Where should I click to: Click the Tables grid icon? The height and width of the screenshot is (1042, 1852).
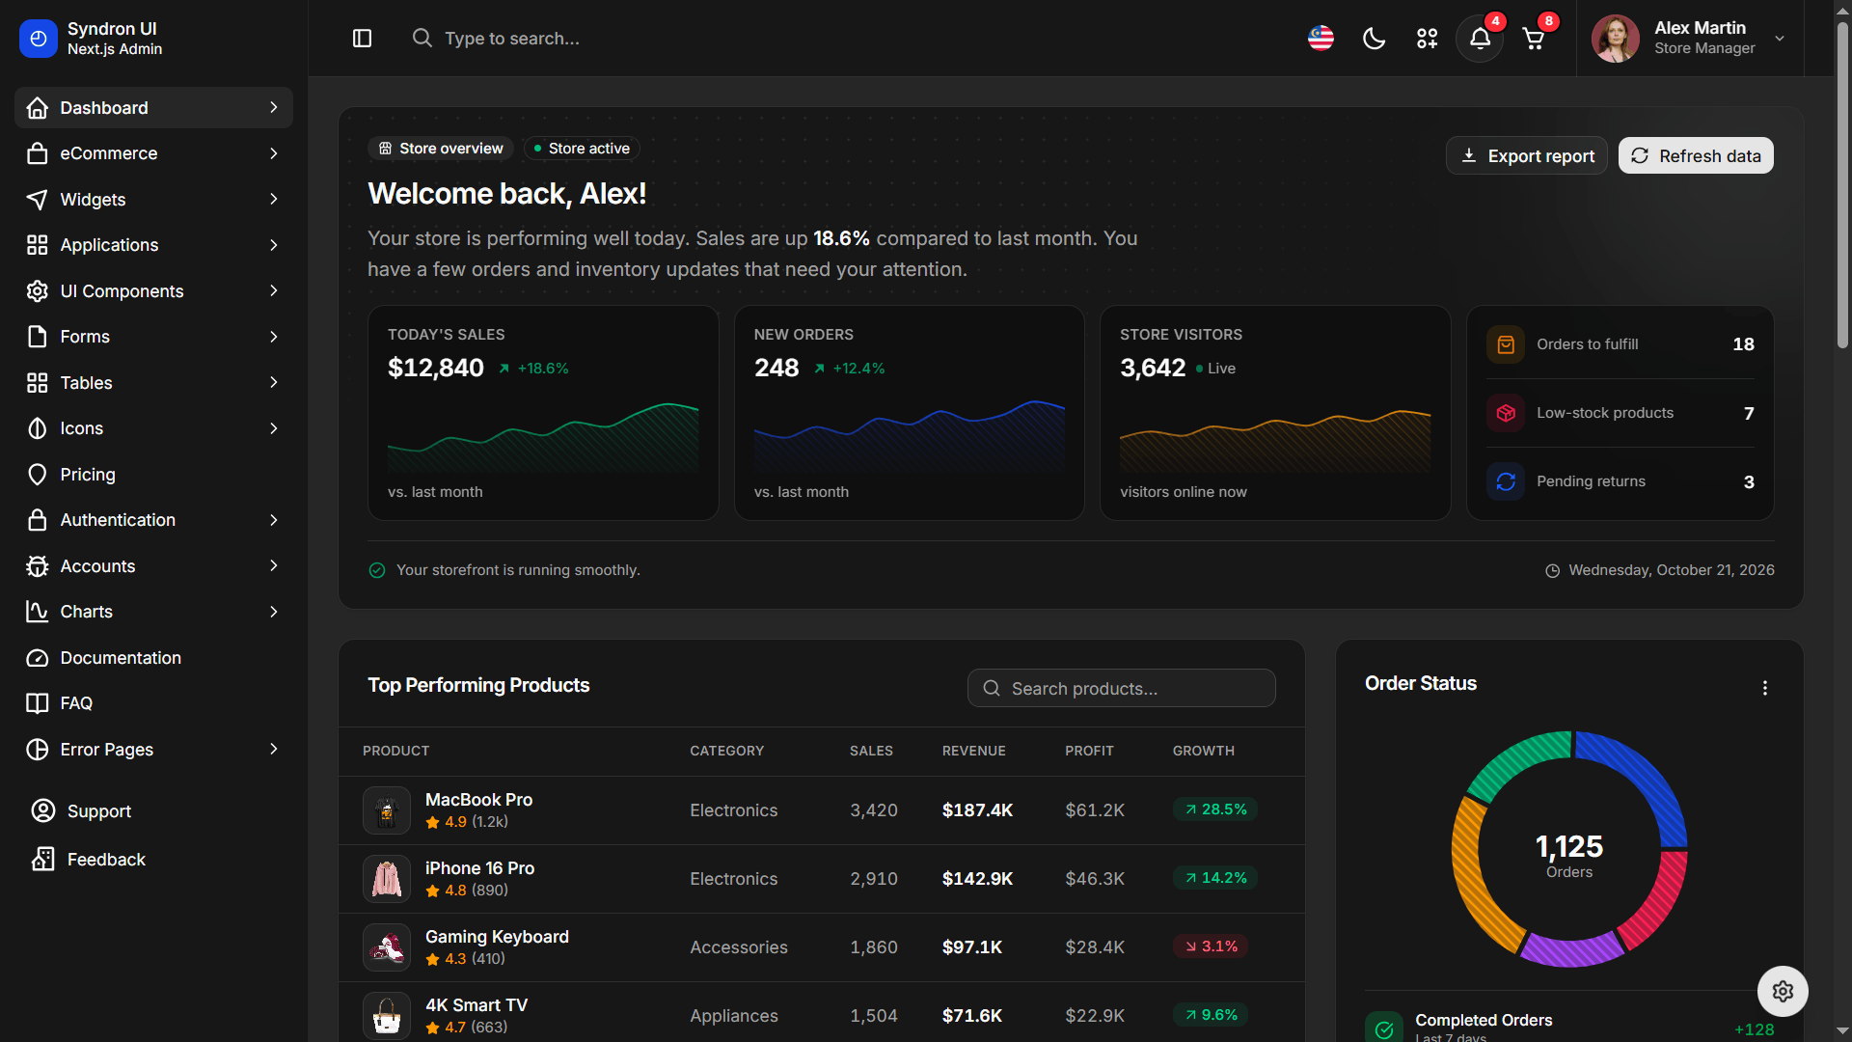pos(37,383)
